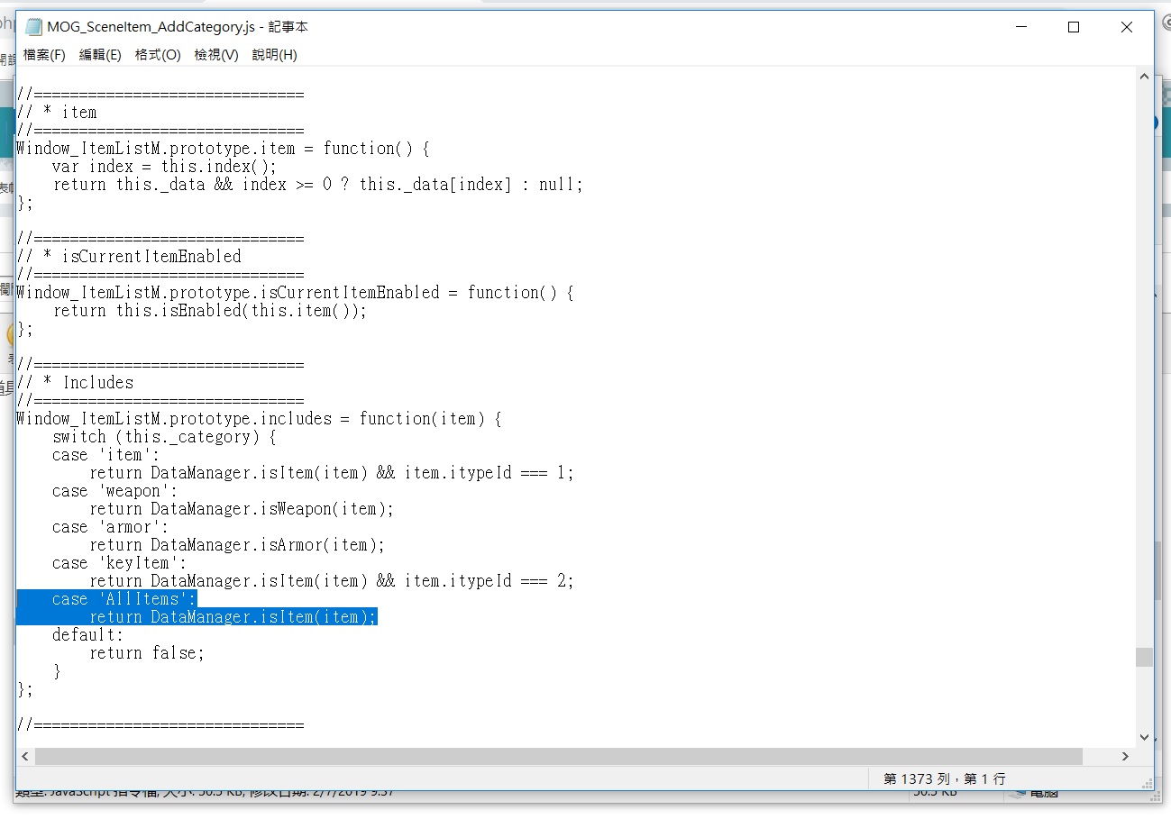Click the highlighted line "case 'AllItems':"

(x=124, y=599)
